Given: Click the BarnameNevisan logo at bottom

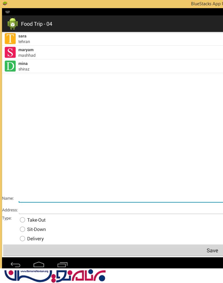Looking at the screenshot, I should click(x=55, y=275).
